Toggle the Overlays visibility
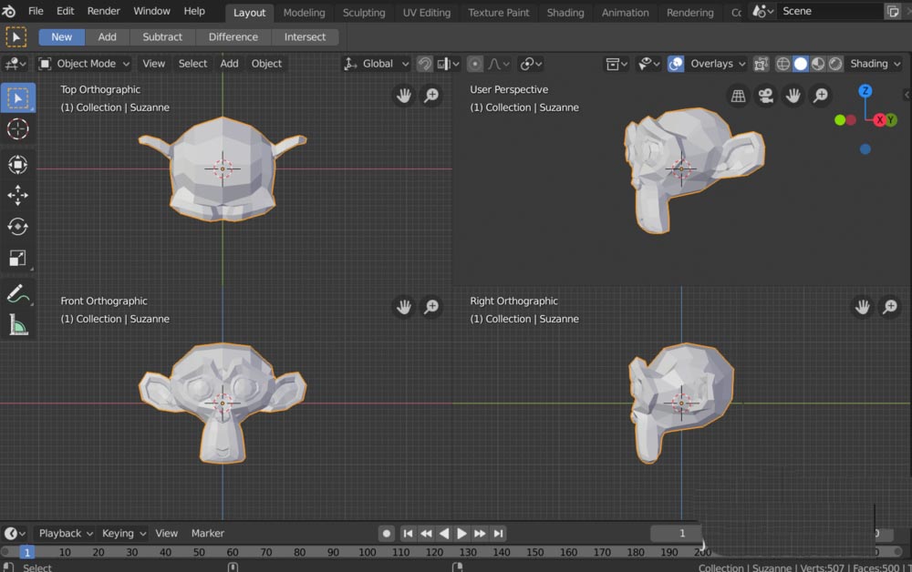 [x=676, y=63]
